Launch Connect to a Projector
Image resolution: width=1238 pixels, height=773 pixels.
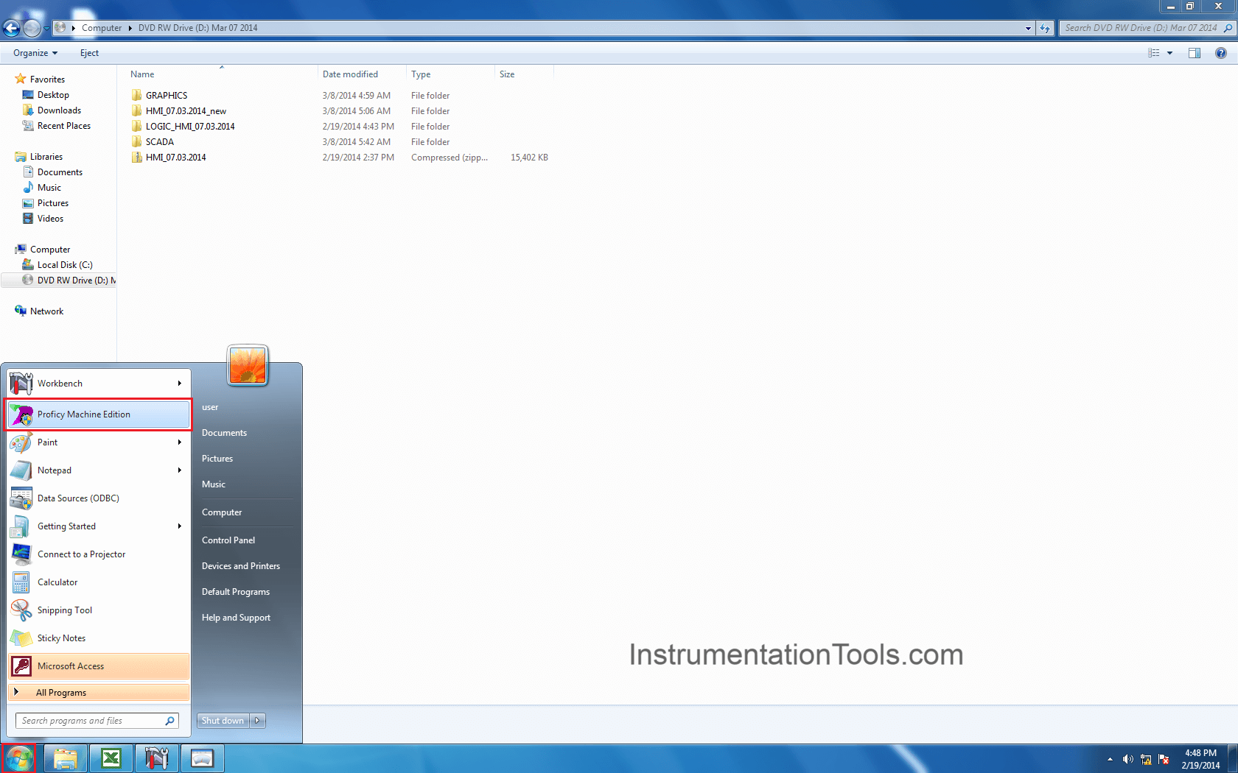(x=99, y=554)
